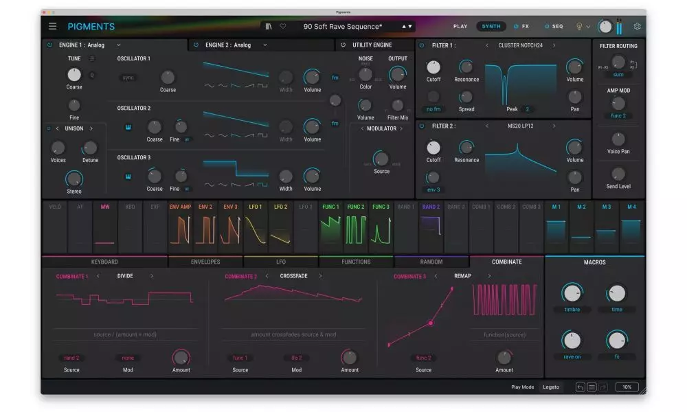Open the preset browser library icon
The height and width of the screenshot is (412, 687).
(269, 26)
